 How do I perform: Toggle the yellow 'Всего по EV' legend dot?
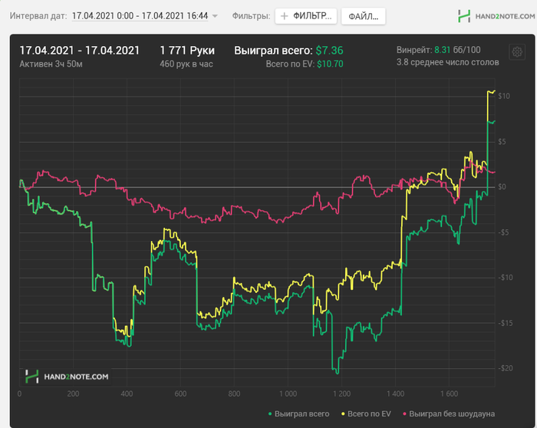coord(343,414)
